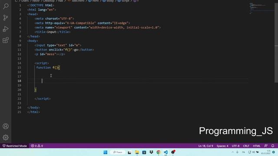The image size is (278, 156).
Task: Click the meta charset="UTF-8" line
Action: click(x=54, y=19)
